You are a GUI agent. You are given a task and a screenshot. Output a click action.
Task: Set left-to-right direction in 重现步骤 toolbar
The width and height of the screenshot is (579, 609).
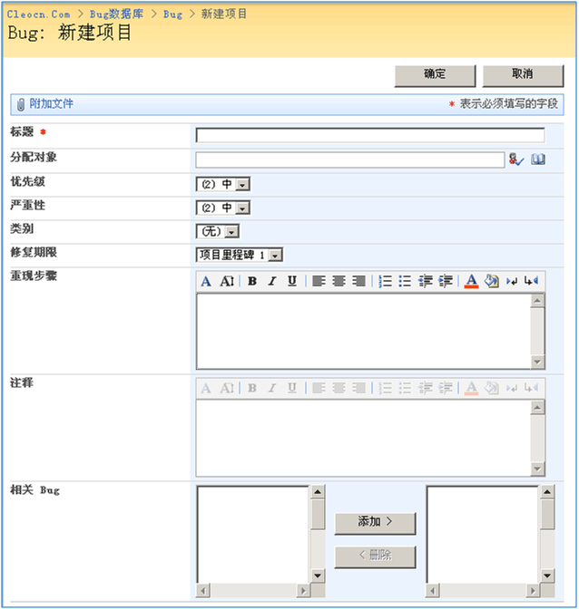pos(512,281)
